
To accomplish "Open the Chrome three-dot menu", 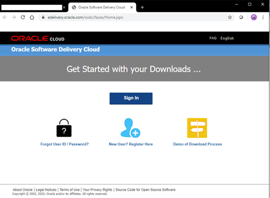I will 263,17.
